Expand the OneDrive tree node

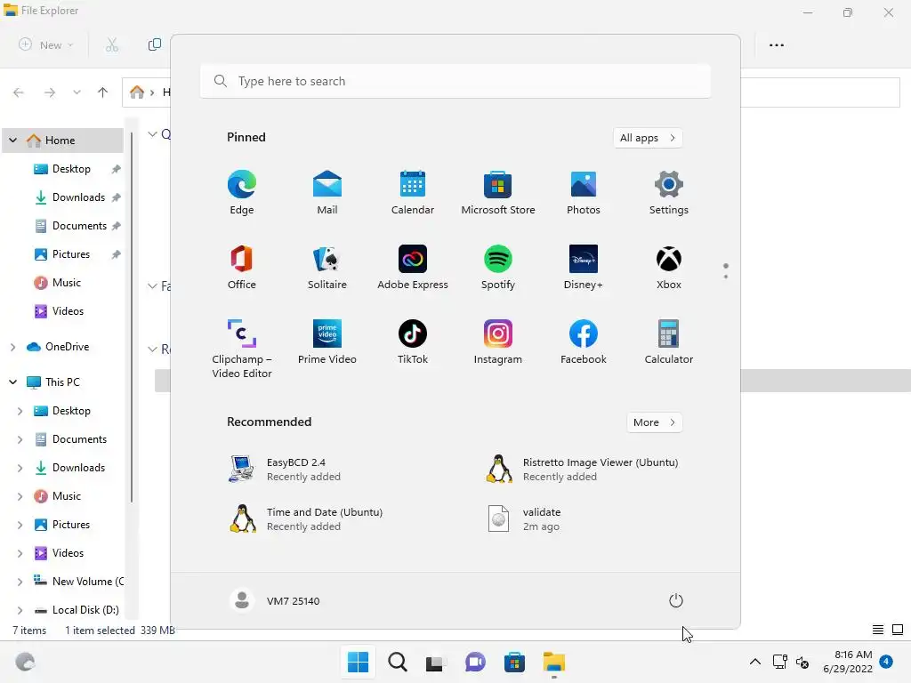[x=12, y=347]
